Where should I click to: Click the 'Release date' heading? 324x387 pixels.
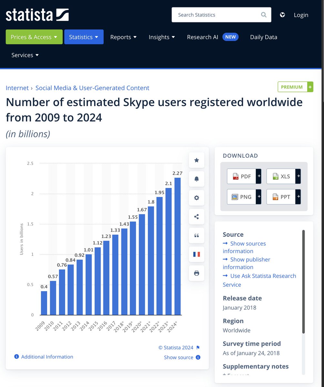pos(242,298)
